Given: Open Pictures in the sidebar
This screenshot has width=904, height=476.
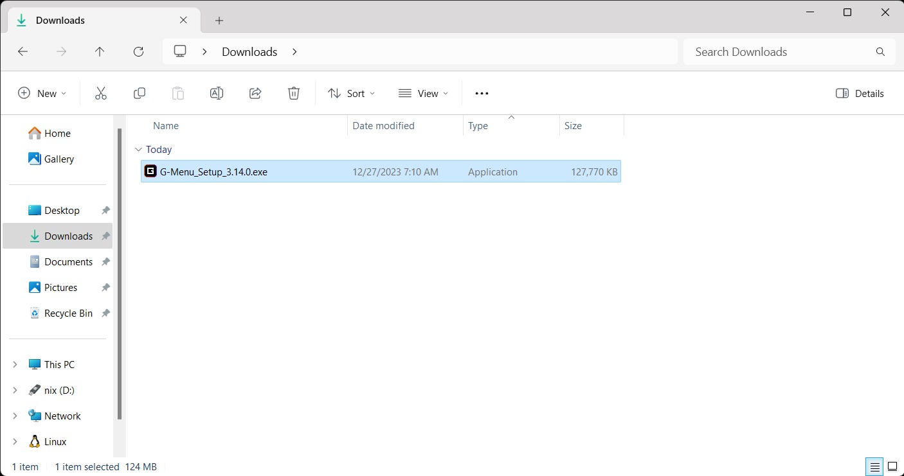Looking at the screenshot, I should coord(57,287).
